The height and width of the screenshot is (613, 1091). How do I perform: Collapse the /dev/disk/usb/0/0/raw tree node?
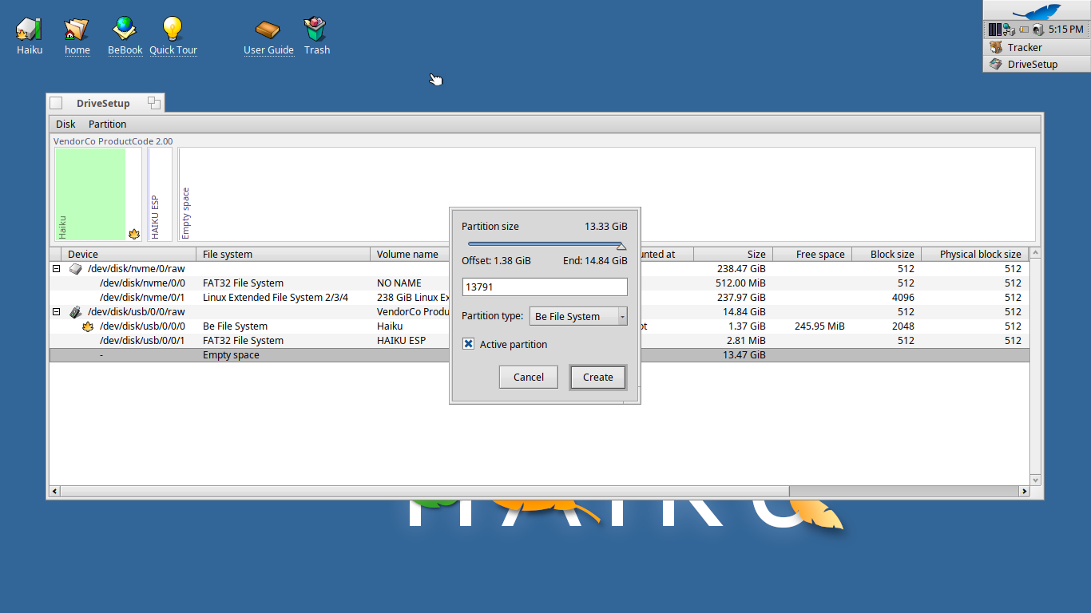click(x=57, y=312)
